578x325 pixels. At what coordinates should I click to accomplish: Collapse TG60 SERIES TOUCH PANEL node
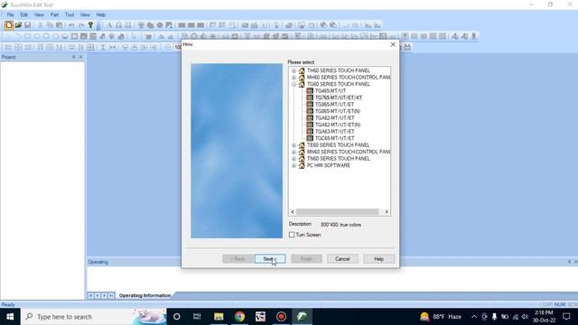[x=294, y=84]
